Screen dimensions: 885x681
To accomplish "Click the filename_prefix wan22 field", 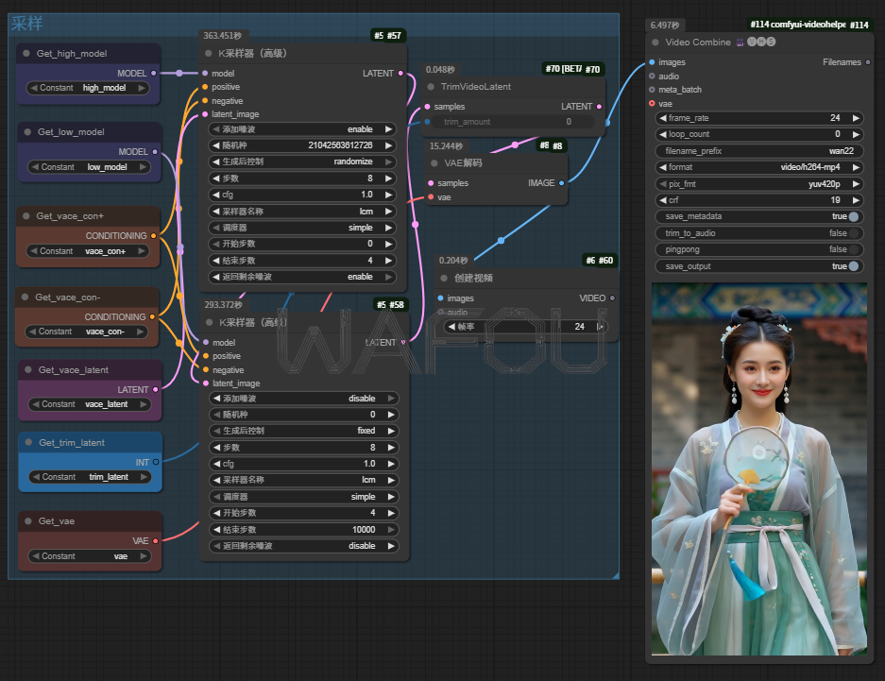I will click(759, 151).
